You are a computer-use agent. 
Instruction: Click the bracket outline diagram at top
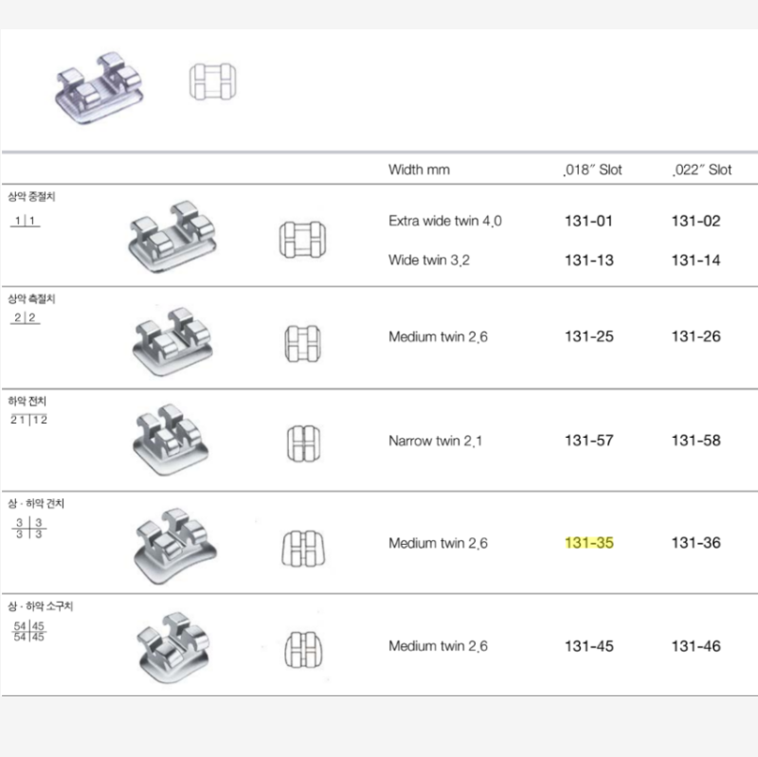click(x=212, y=81)
